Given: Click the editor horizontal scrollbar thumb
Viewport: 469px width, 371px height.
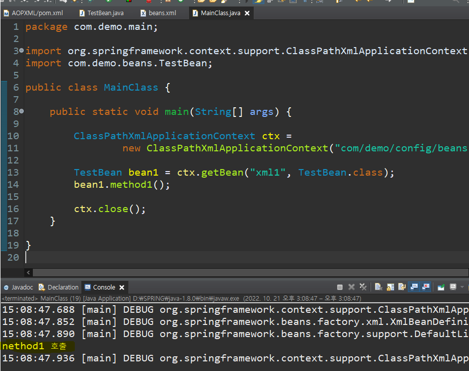Looking at the screenshot, I should (x=250, y=272).
